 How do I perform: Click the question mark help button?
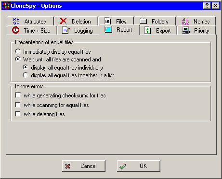click(207, 6)
